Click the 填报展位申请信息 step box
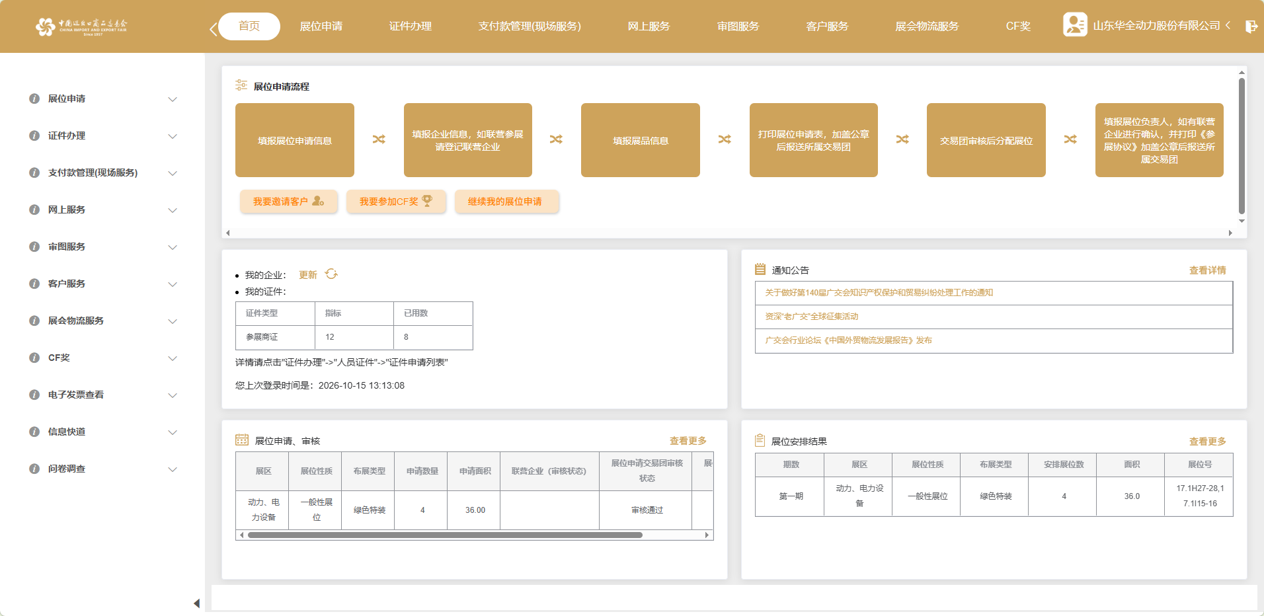This screenshot has height=616, width=1264. pyautogui.click(x=295, y=140)
